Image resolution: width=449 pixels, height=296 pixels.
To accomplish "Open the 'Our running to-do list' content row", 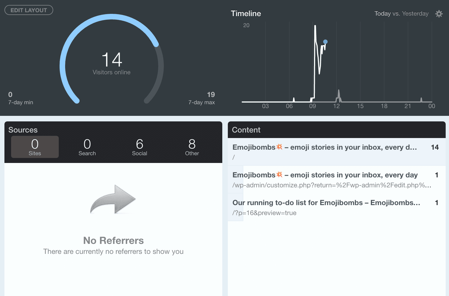I will click(x=326, y=203).
